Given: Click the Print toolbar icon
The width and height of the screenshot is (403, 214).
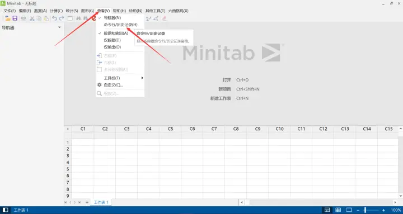Looking at the screenshot, I should click(24, 18).
